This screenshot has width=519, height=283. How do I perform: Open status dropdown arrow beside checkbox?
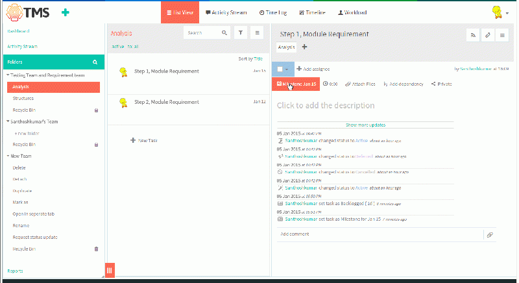[x=287, y=69]
